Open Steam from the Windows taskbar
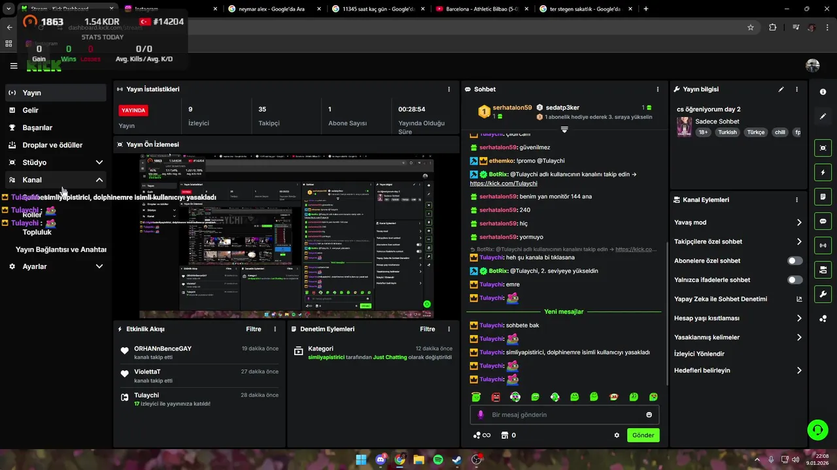The width and height of the screenshot is (837, 470). [x=457, y=460]
